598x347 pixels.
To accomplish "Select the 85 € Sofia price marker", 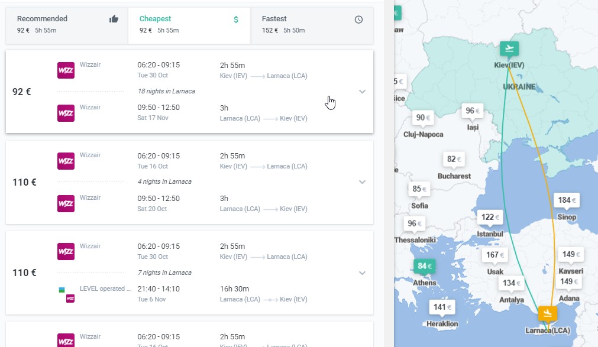I will coord(419,189).
